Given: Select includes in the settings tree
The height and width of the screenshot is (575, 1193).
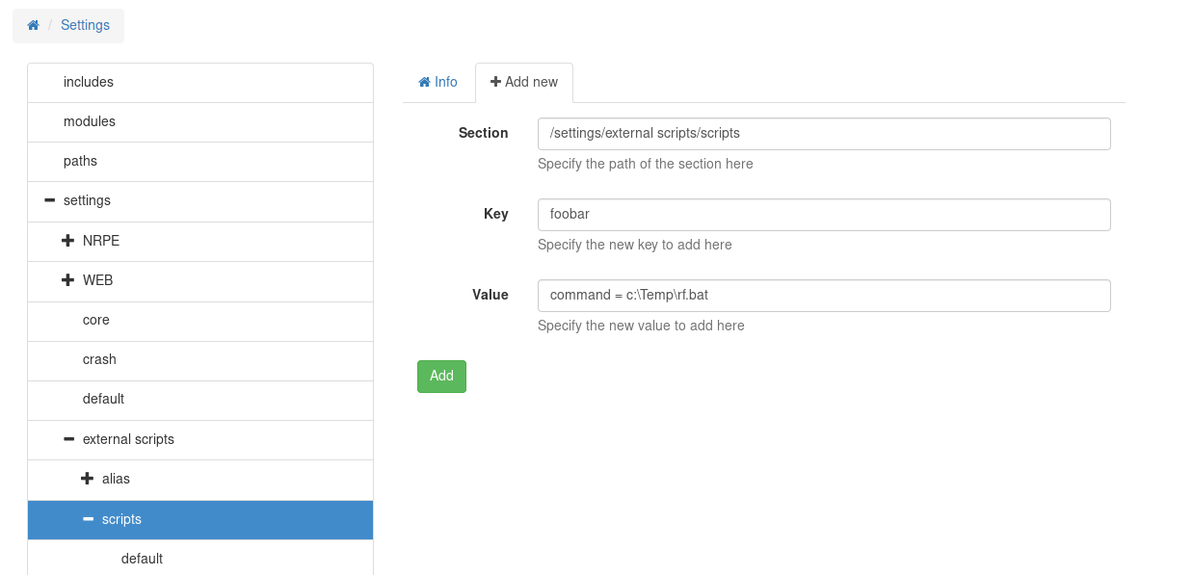Looking at the screenshot, I should (x=89, y=82).
